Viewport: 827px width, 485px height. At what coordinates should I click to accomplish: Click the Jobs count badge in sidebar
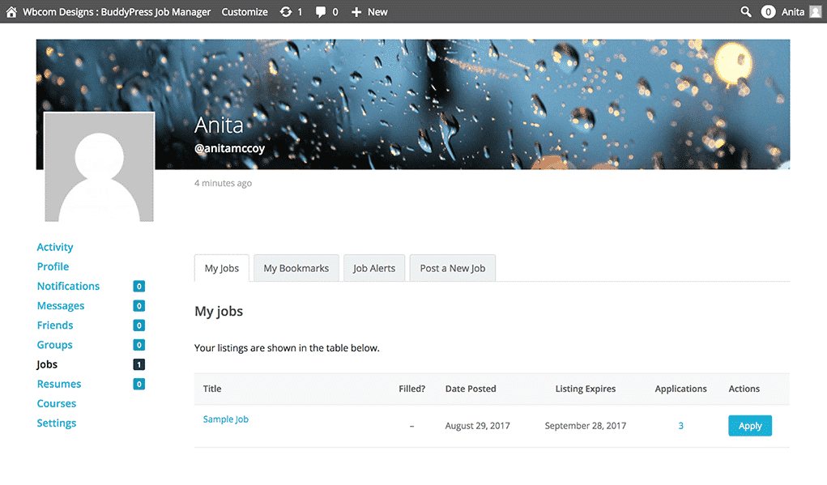[x=139, y=364]
